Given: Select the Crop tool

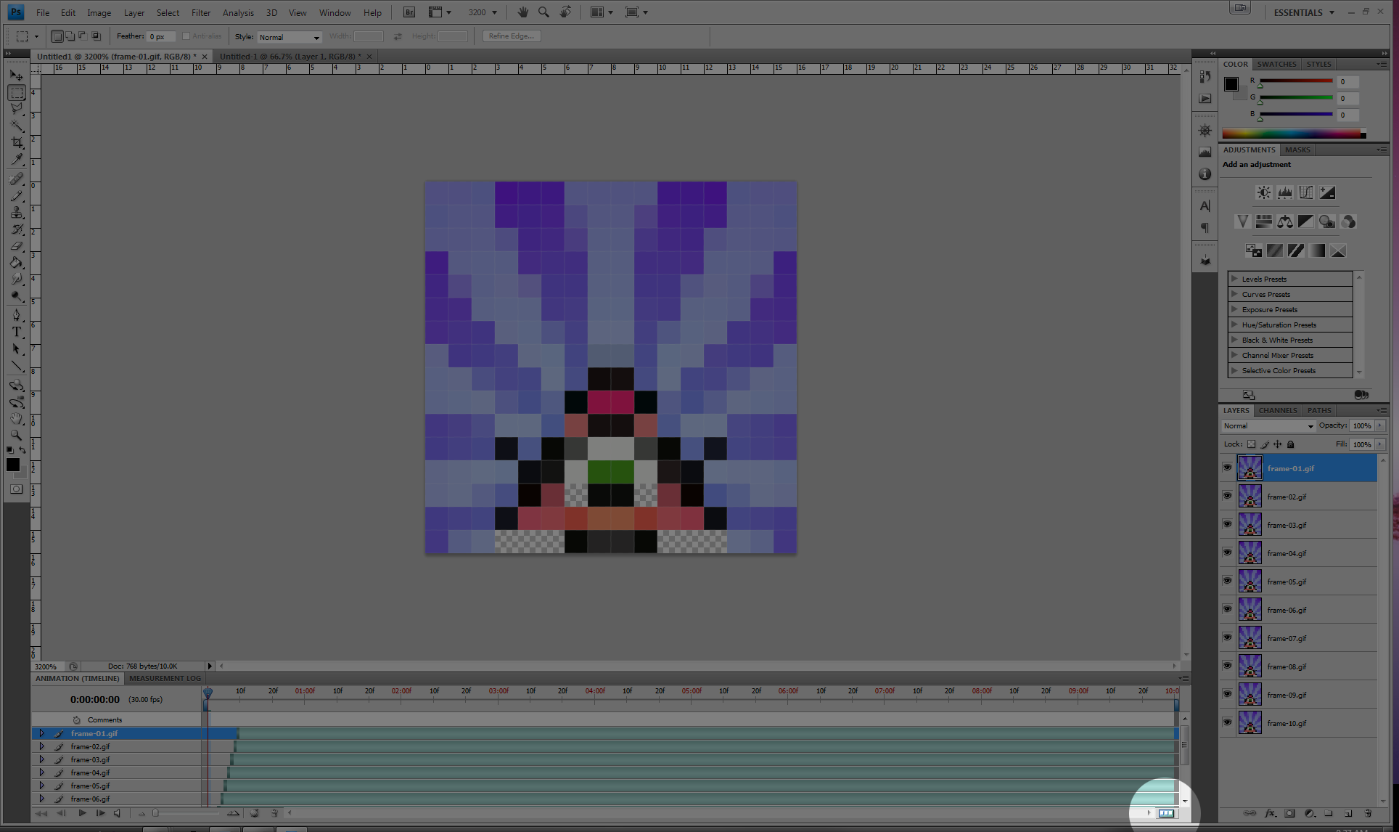Looking at the screenshot, I should pos(17,143).
